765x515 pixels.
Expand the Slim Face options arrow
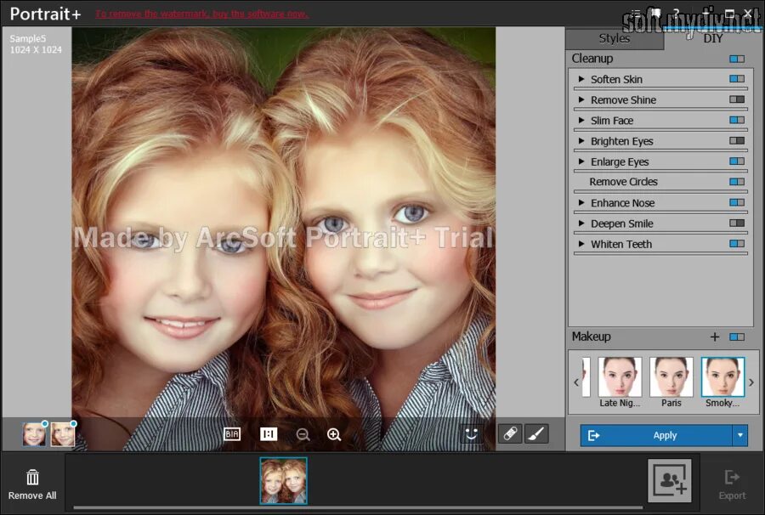click(x=581, y=120)
